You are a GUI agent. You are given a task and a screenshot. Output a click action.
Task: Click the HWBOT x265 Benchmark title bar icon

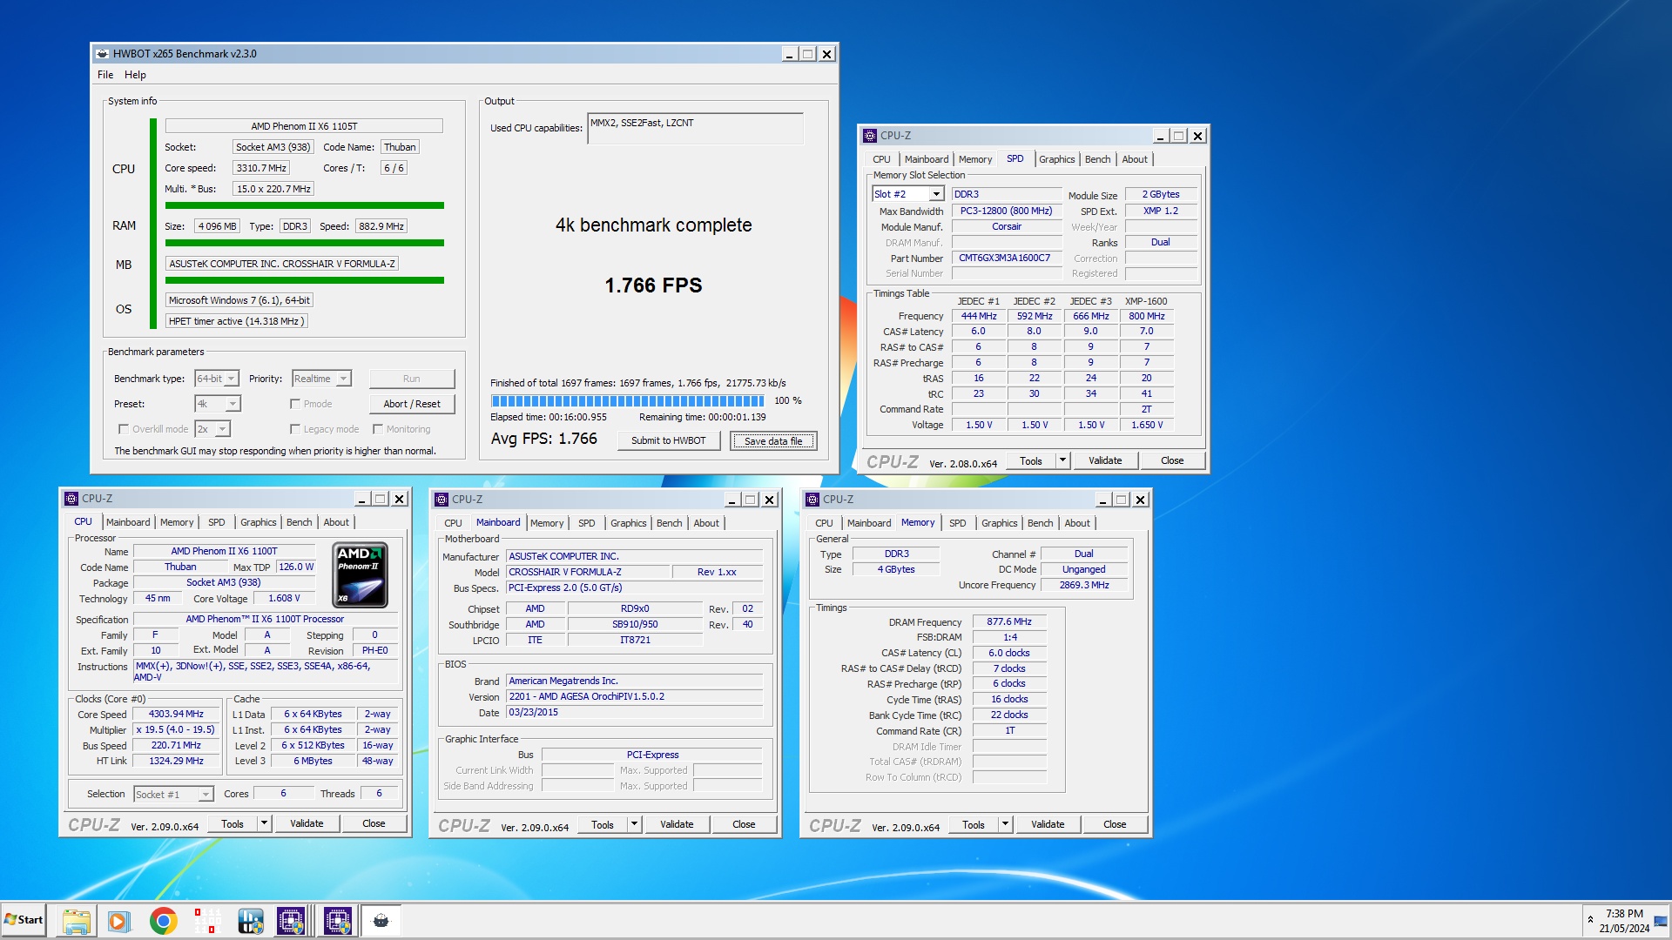[103, 54]
